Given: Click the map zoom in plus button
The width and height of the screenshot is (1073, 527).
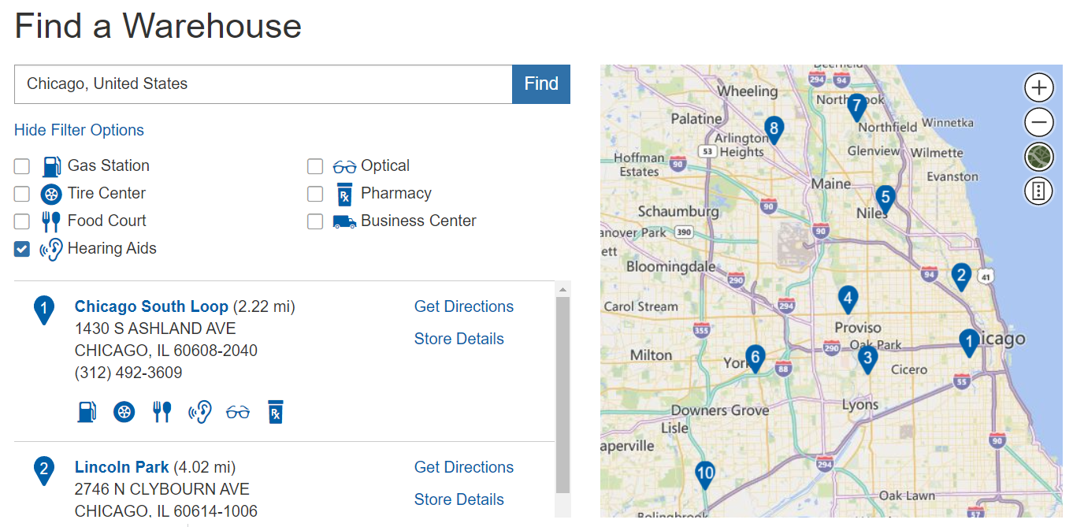Looking at the screenshot, I should point(1038,87).
